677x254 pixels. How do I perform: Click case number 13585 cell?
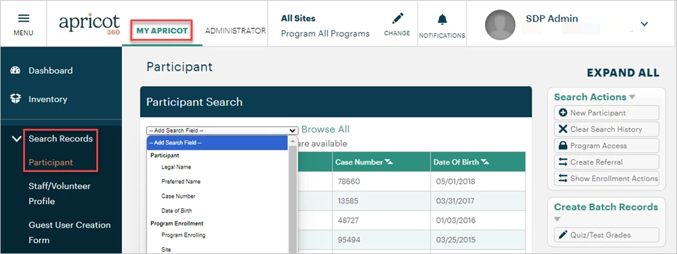[x=381, y=201]
